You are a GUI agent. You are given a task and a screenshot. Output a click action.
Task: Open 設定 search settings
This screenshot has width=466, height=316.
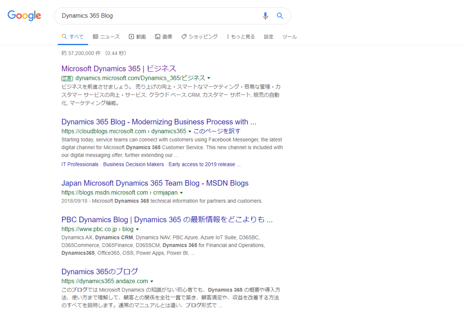[x=269, y=37]
